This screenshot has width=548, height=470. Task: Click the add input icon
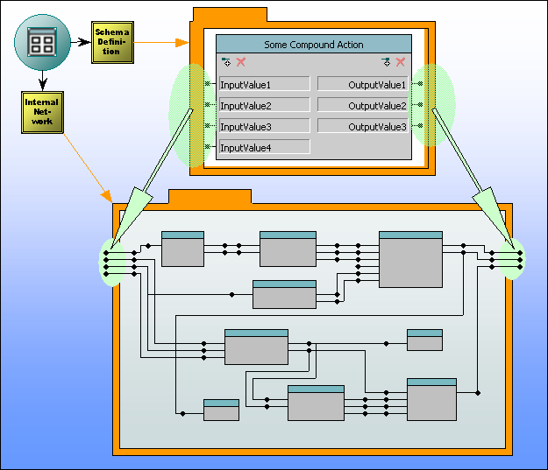click(226, 62)
